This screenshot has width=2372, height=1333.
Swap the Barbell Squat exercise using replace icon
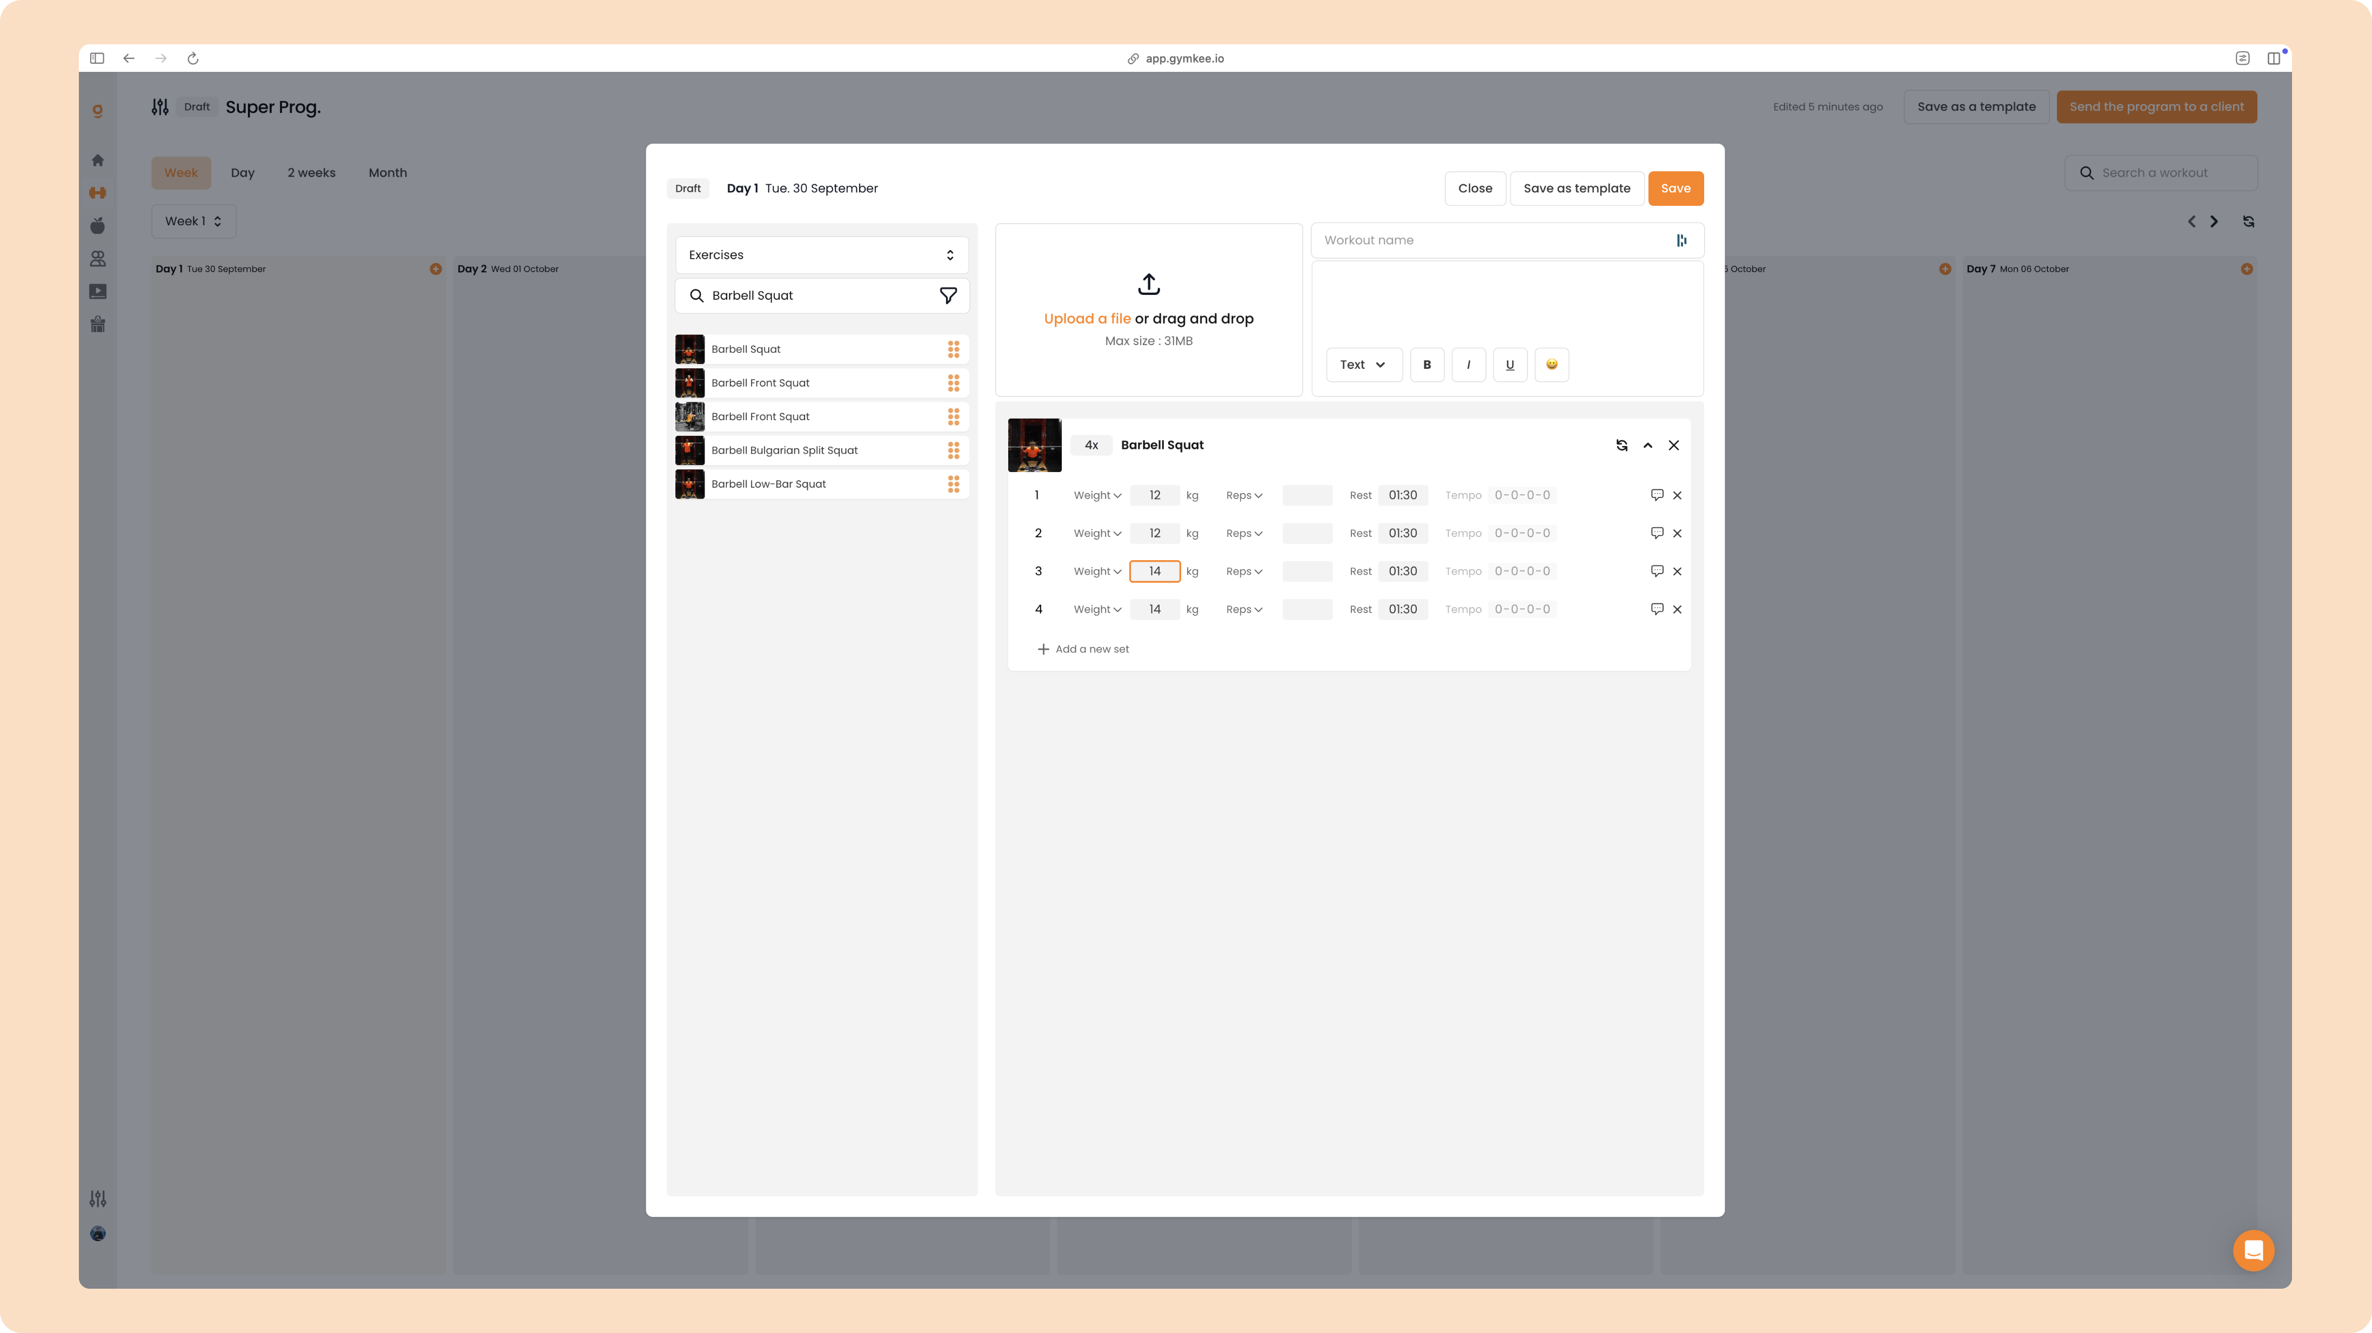tap(1621, 446)
